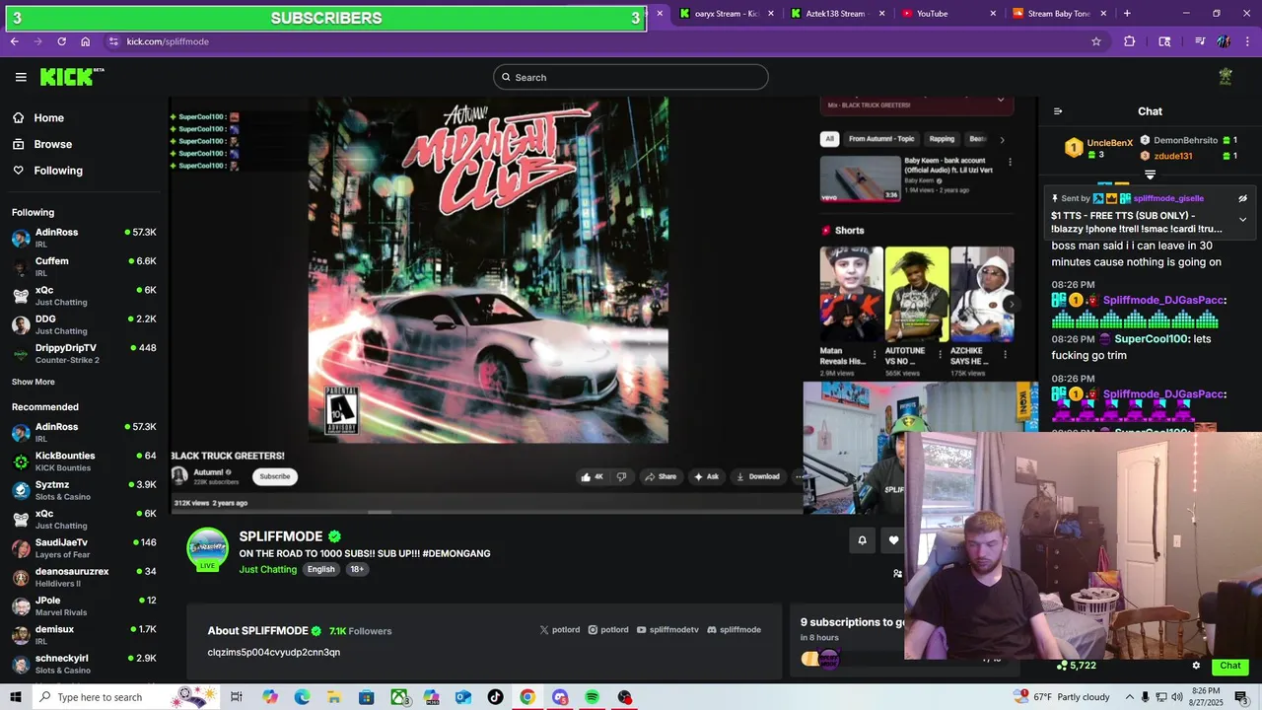The height and width of the screenshot is (710, 1262).
Task: Unpin the pinned chat message icon
Action: coord(1243,198)
